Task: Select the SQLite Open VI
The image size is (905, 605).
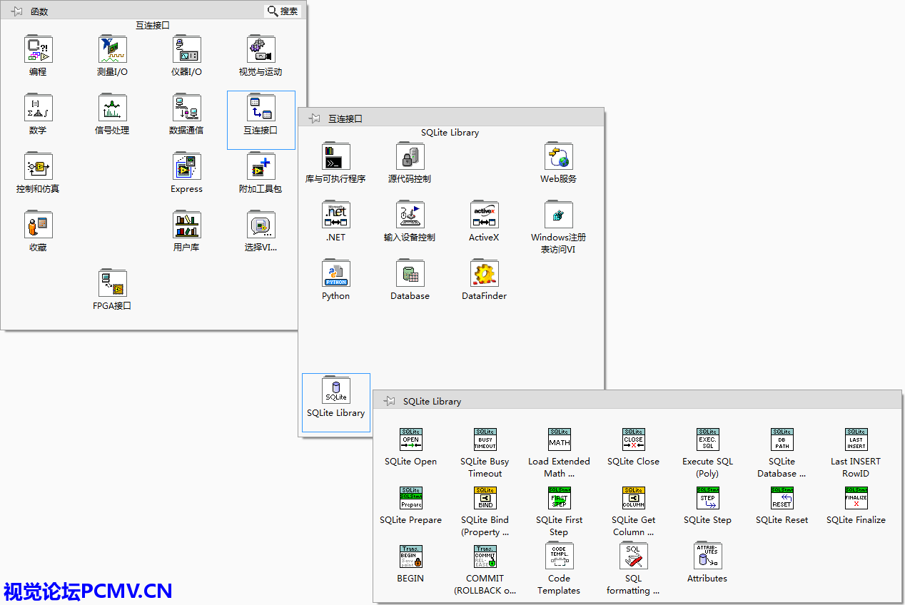Action: click(411, 439)
